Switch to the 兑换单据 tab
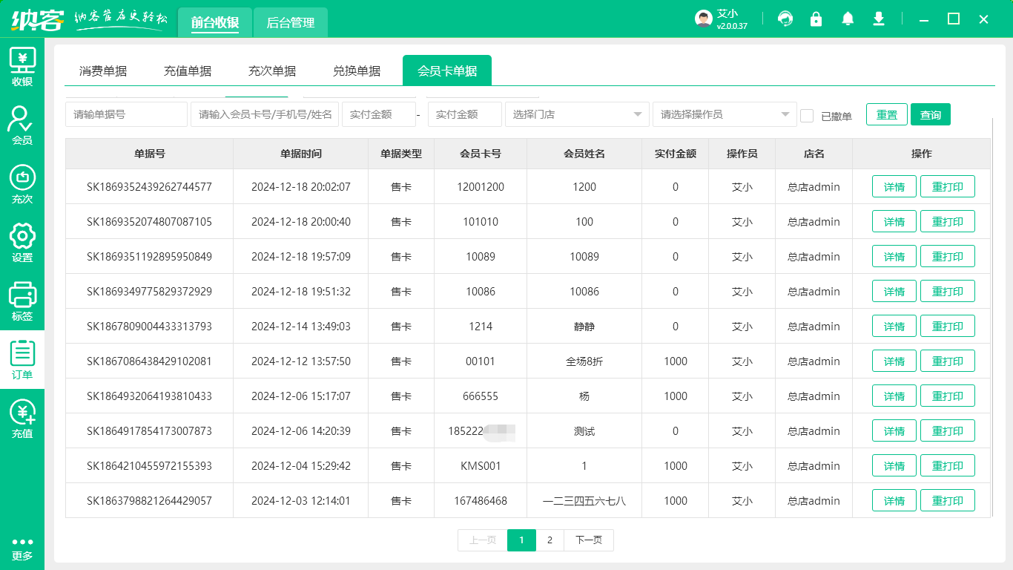Image resolution: width=1013 pixels, height=570 pixels. click(358, 70)
